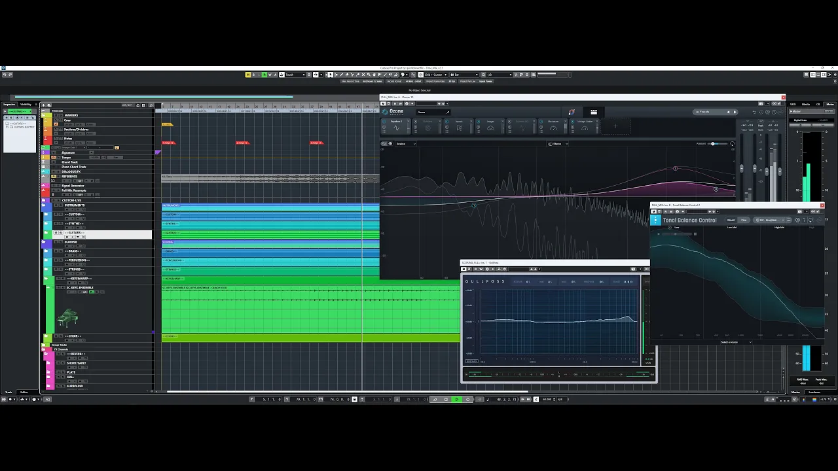The width and height of the screenshot is (838, 471).
Task: Toggle global Mute (M) state button in toolbar
Action: 247,75
